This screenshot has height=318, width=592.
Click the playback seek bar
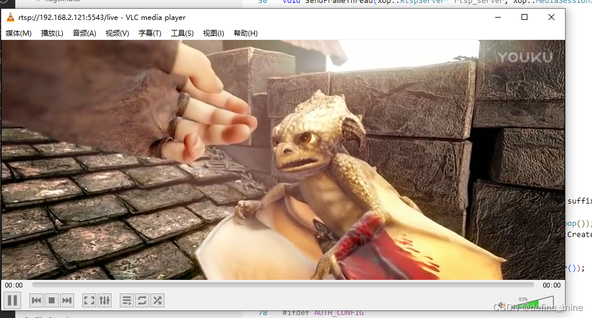[282, 285]
